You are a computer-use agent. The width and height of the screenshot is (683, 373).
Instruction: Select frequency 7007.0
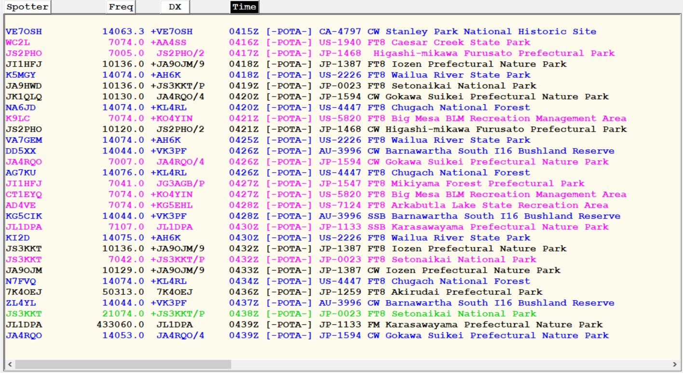click(126, 162)
